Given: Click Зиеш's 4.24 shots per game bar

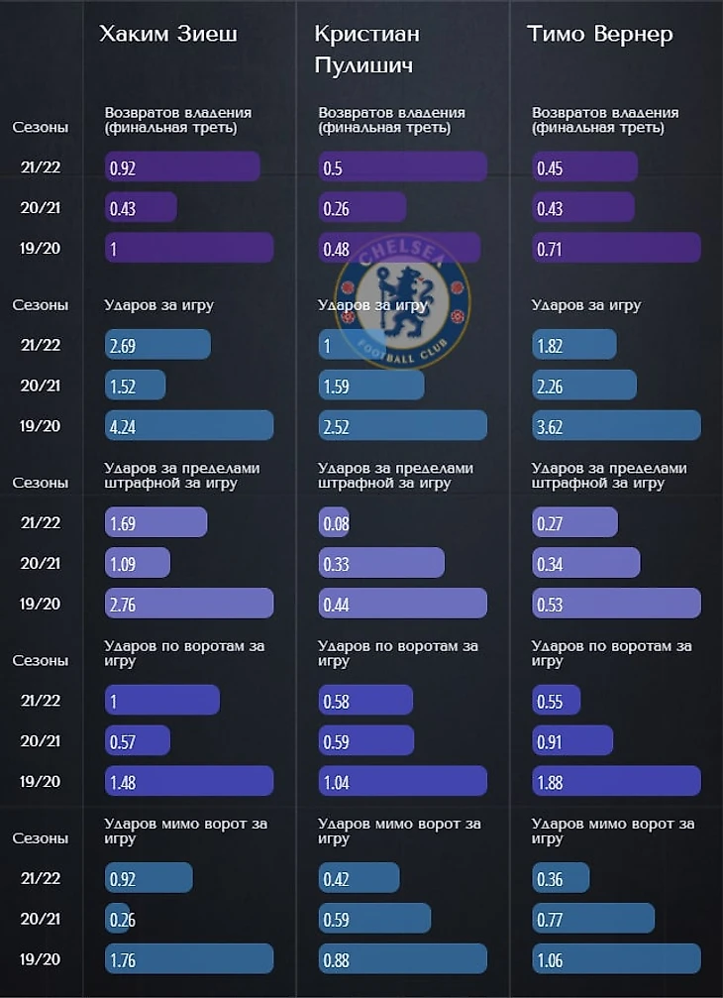Looking at the screenshot, I should tap(189, 425).
